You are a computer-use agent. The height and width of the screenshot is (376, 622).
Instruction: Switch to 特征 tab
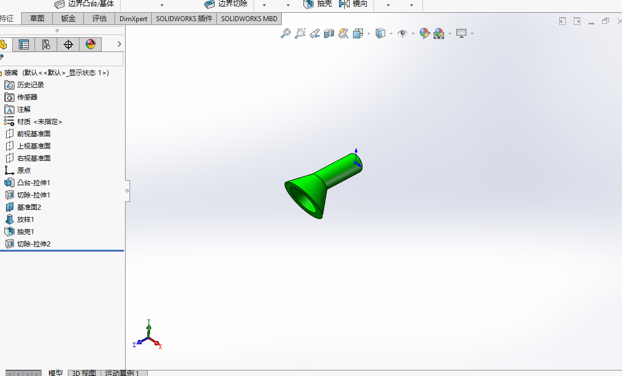pos(7,19)
